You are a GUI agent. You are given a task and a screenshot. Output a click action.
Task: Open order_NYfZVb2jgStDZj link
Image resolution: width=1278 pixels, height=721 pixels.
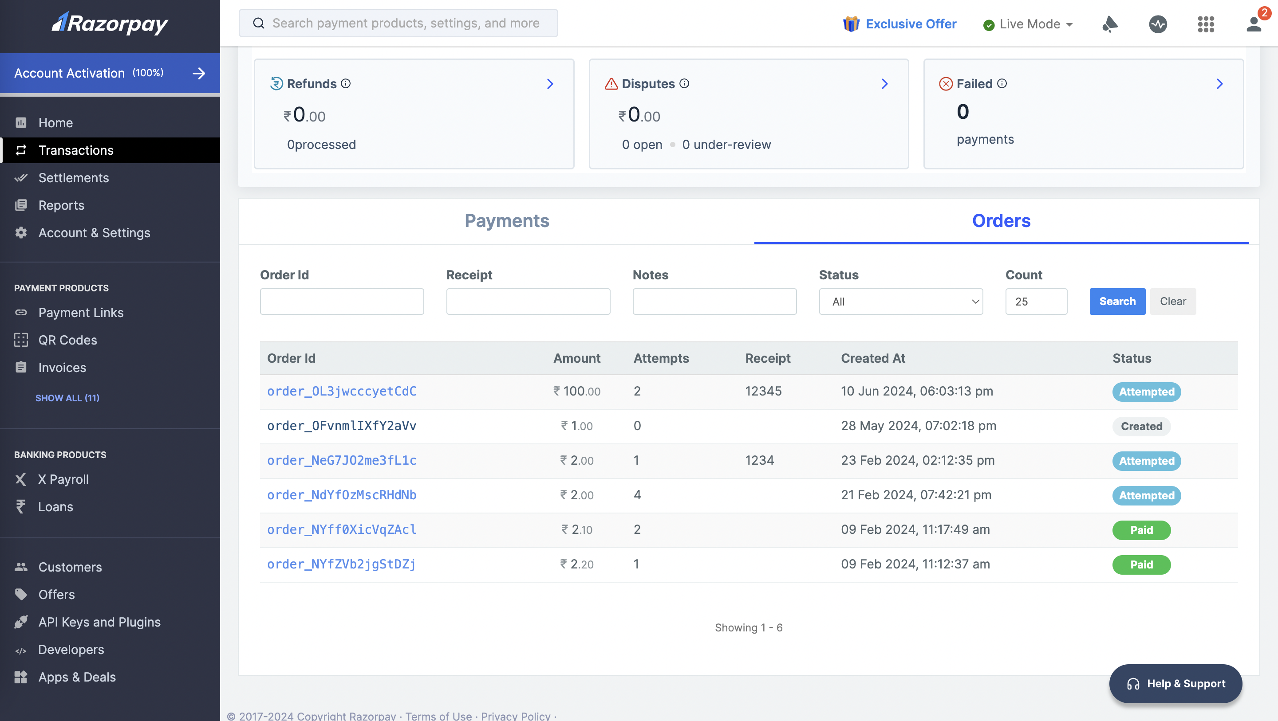click(341, 564)
